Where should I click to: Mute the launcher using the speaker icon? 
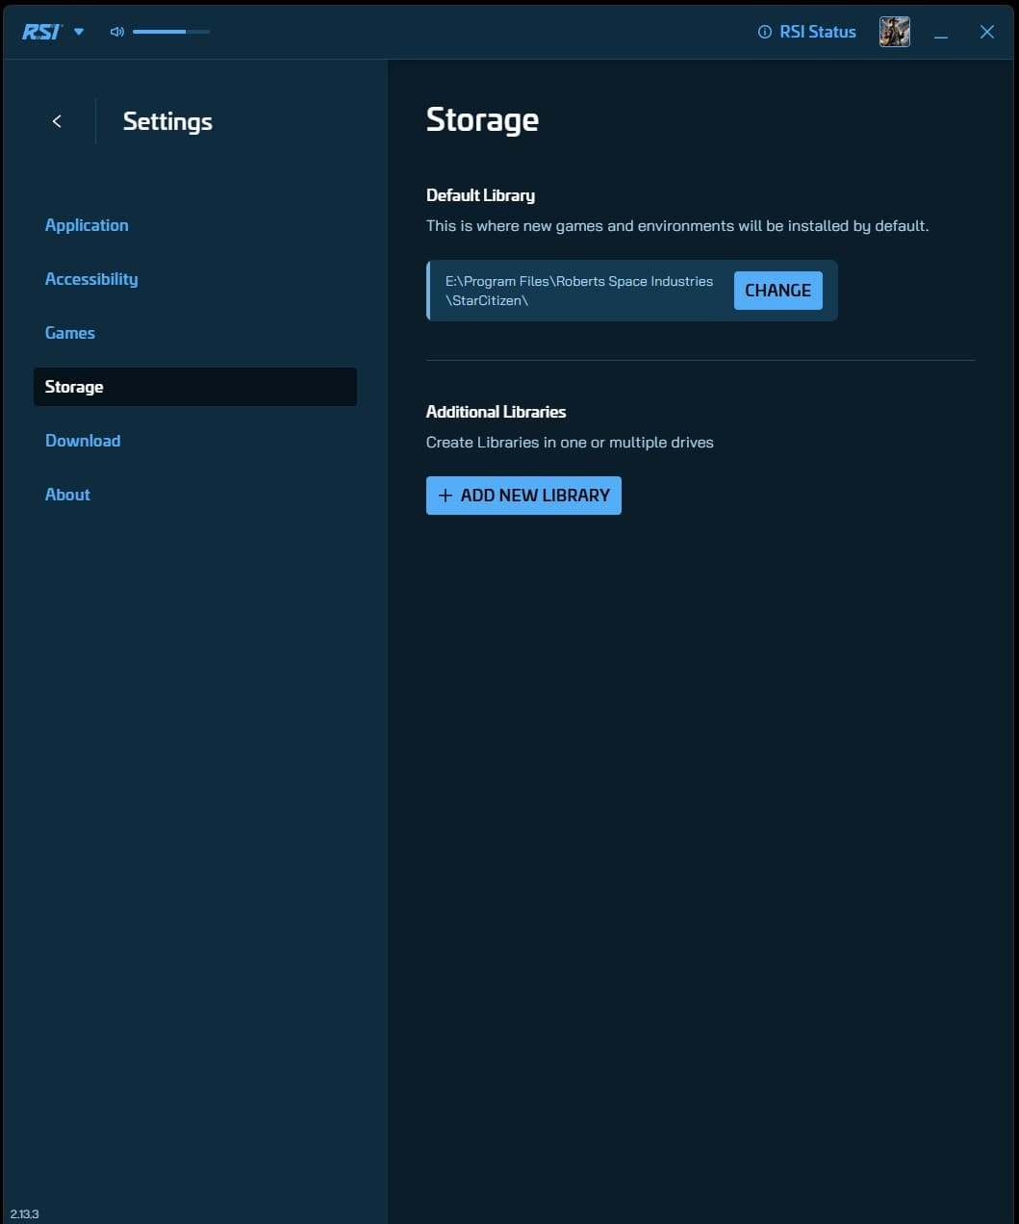coord(117,32)
